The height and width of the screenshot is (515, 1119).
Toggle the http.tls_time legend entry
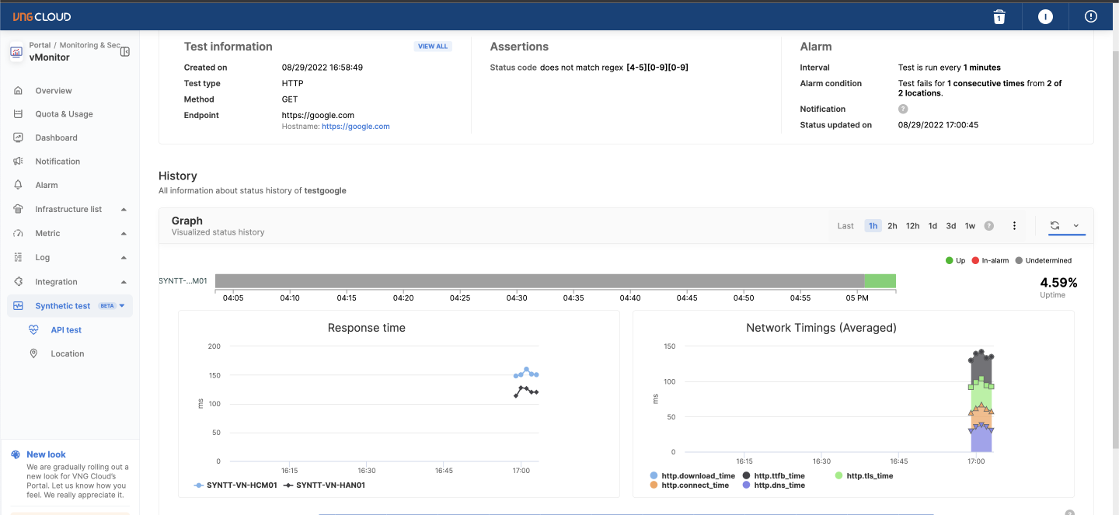pos(863,475)
